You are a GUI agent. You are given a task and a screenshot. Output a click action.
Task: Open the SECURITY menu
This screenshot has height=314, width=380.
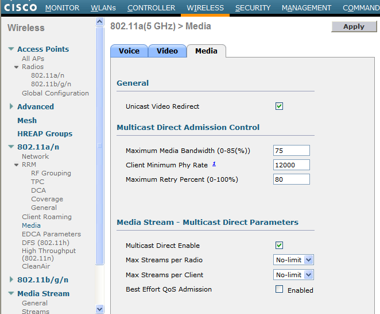click(x=253, y=8)
